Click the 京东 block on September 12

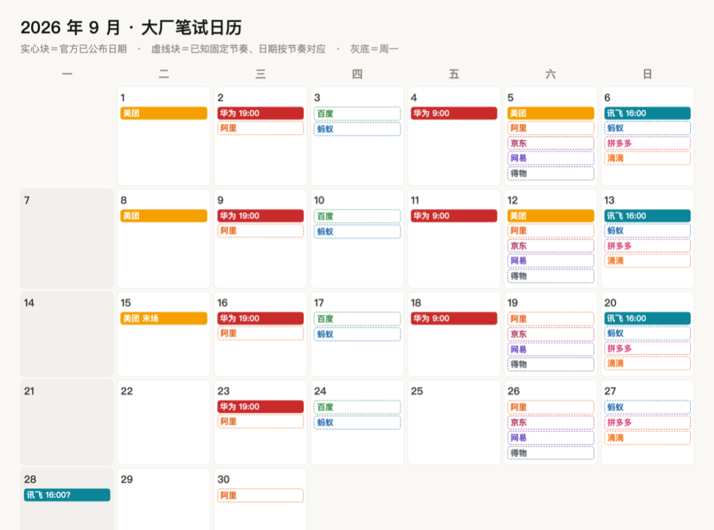[x=551, y=245]
